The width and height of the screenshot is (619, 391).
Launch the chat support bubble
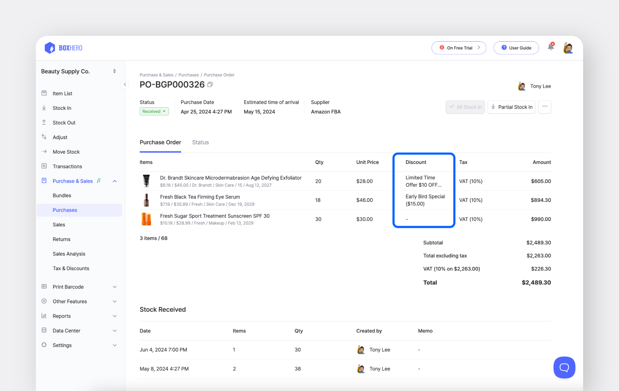pos(564,367)
